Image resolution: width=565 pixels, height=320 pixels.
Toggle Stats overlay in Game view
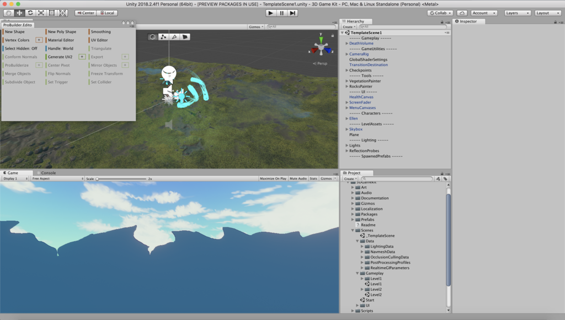click(x=313, y=178)
